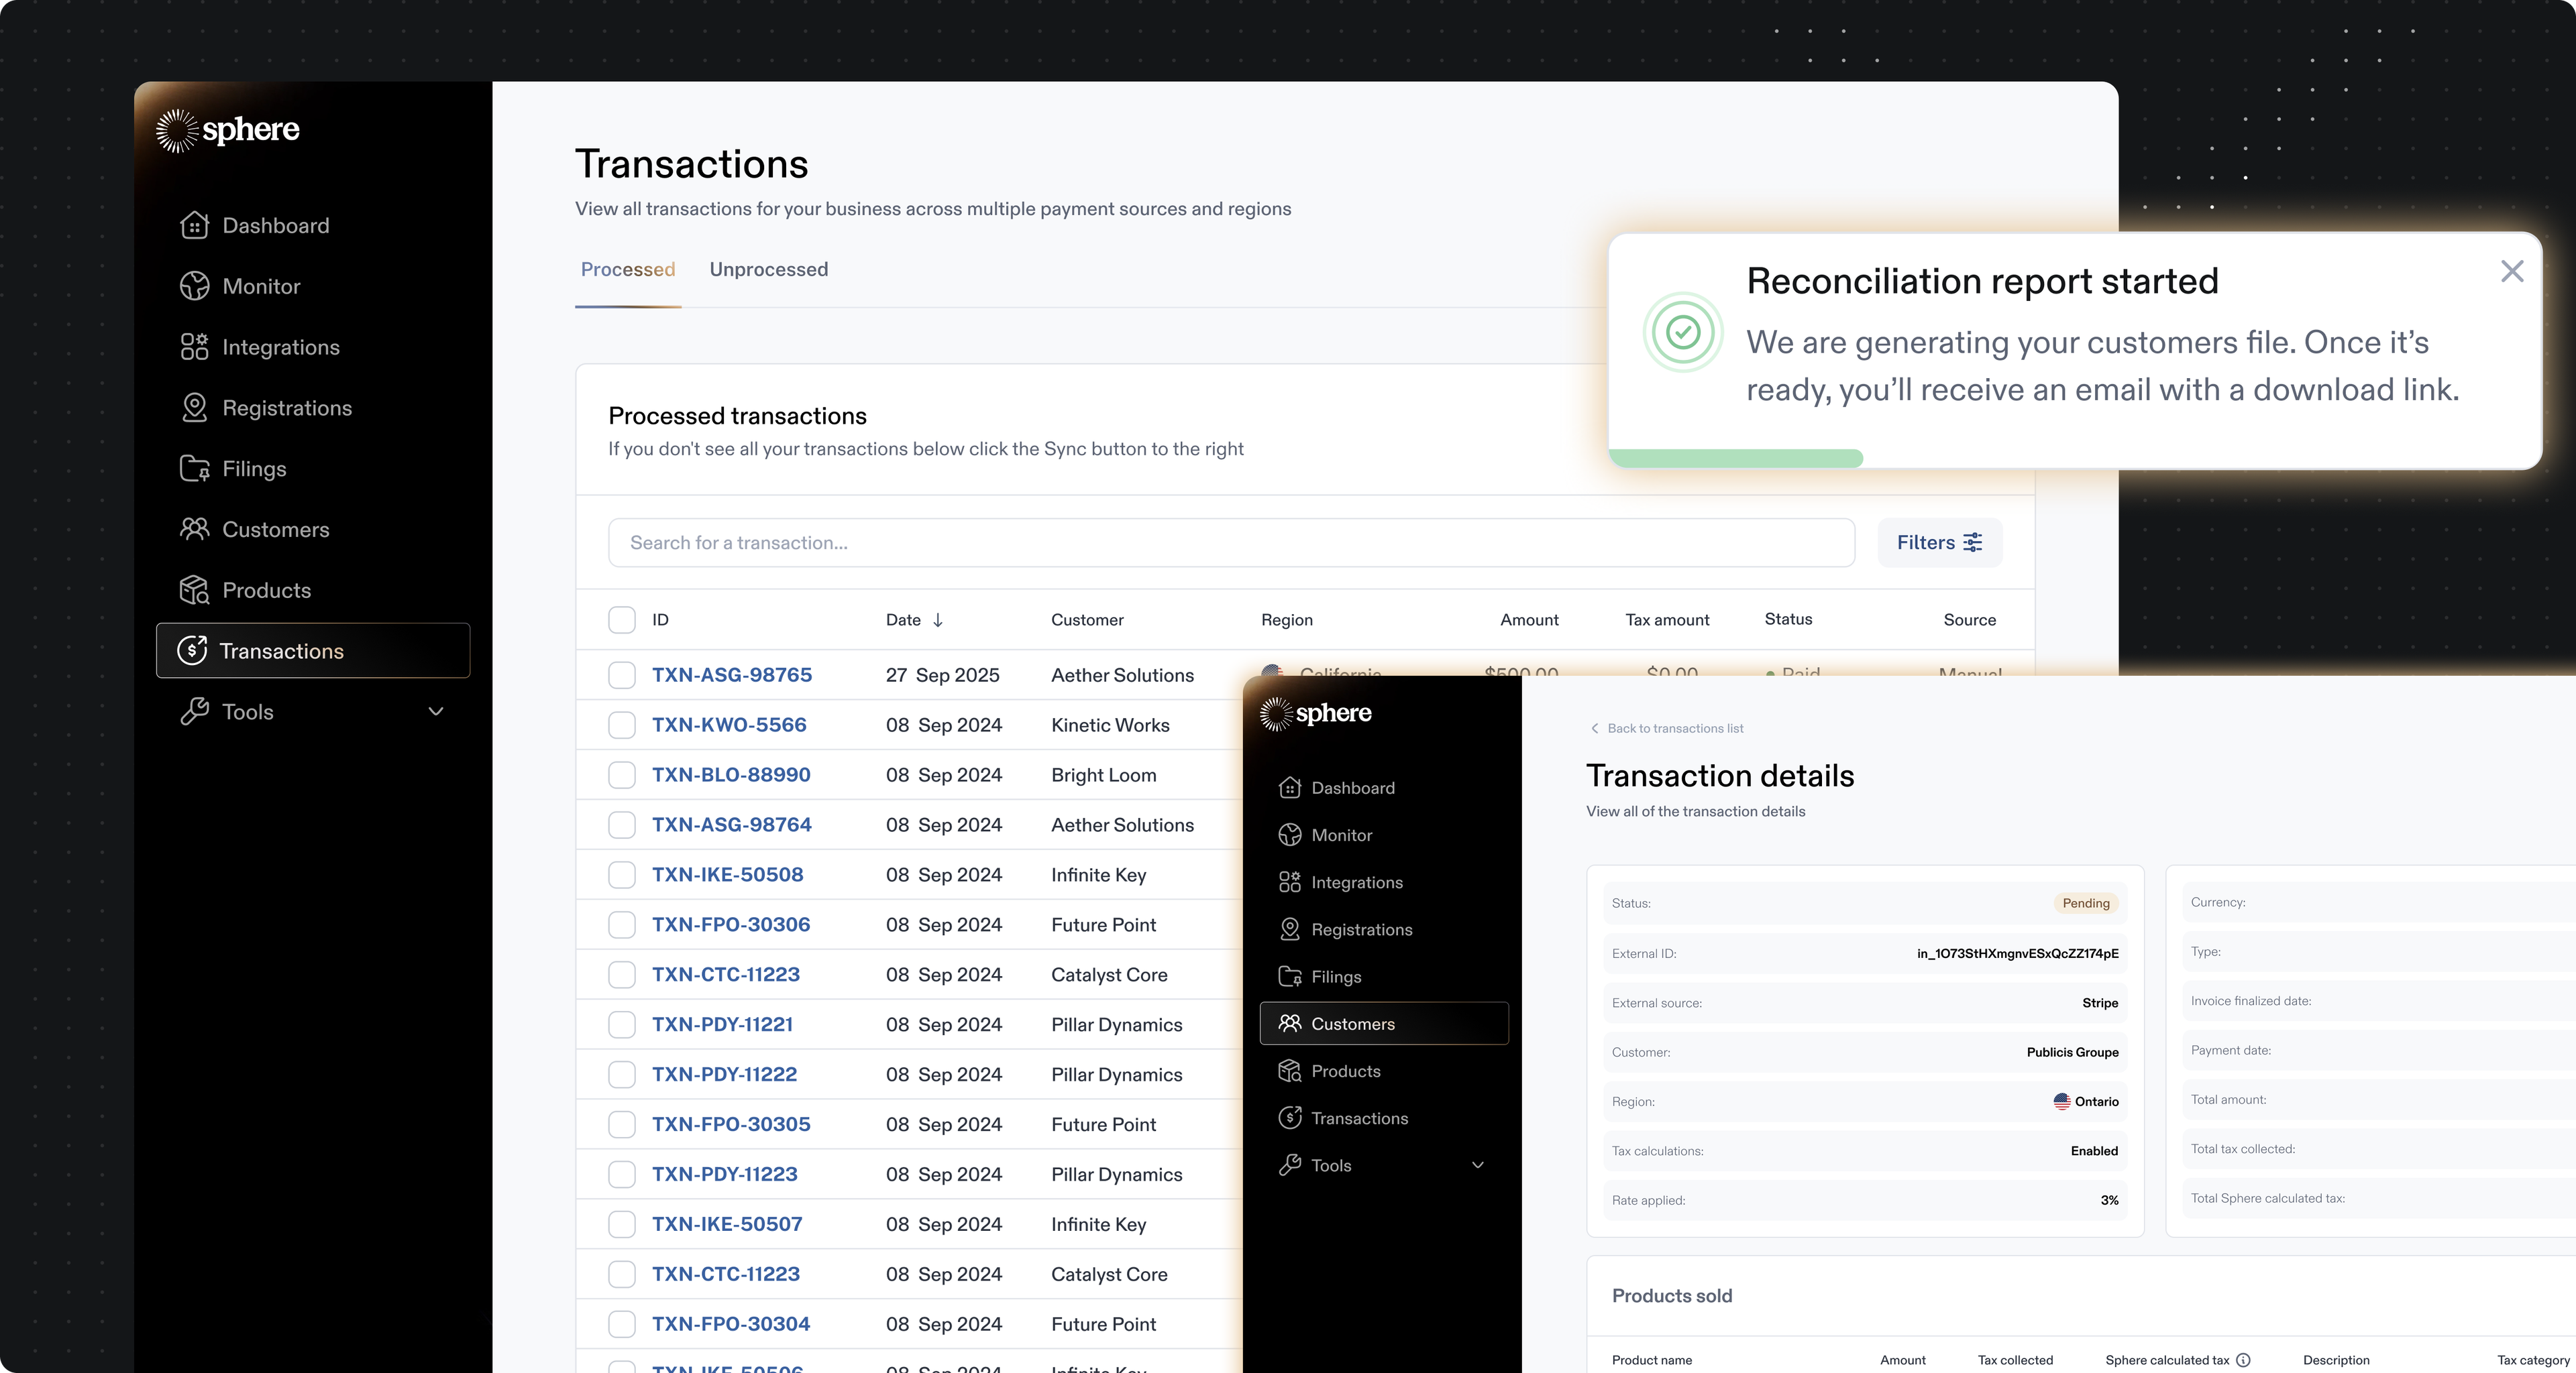The width and height of the screenshot is (2576, 1373).
Task: Expand Tools chevron in Transaction details sidebar
Action: [1478, 1165]
